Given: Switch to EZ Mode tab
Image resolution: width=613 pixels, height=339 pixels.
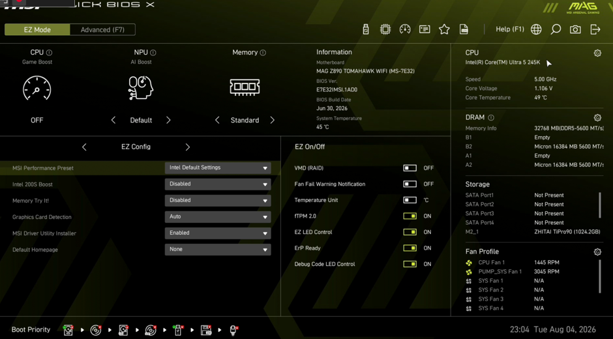Looking at the screenshot, I should point(37,30).
